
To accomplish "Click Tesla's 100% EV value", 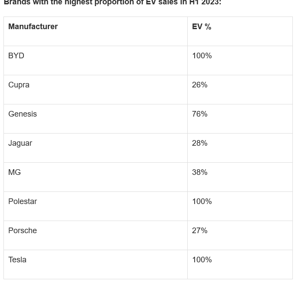I will coord(202,260).
